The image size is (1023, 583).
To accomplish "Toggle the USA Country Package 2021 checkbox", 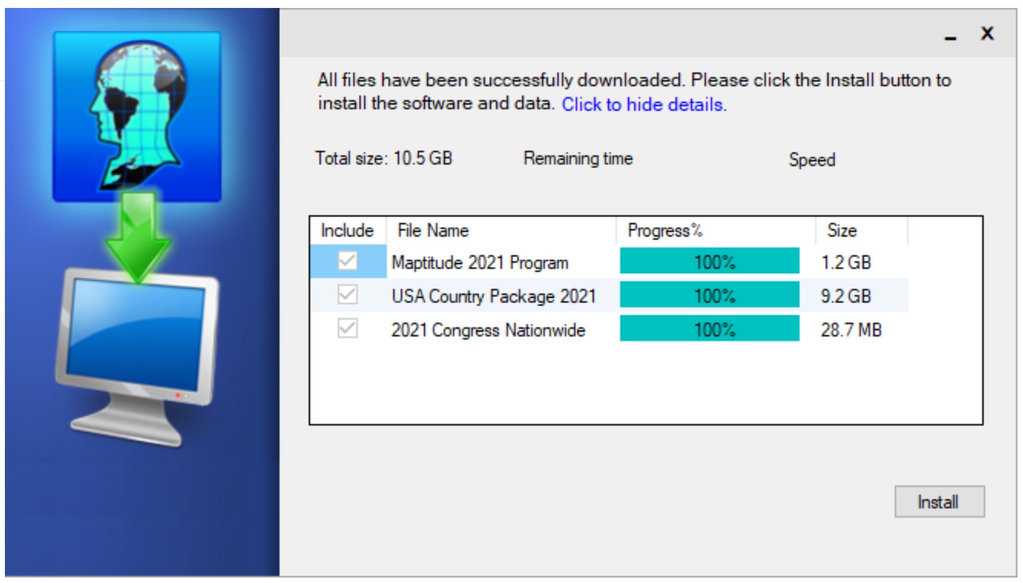I will [x=347, y=295].
